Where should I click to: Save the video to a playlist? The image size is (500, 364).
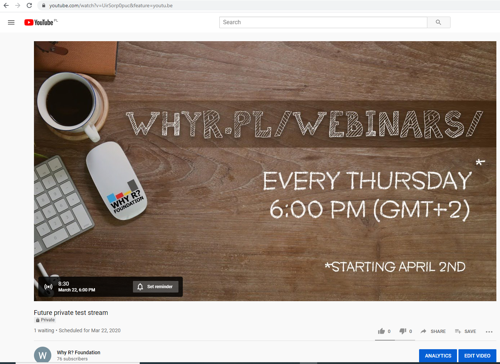click(465, 331)
